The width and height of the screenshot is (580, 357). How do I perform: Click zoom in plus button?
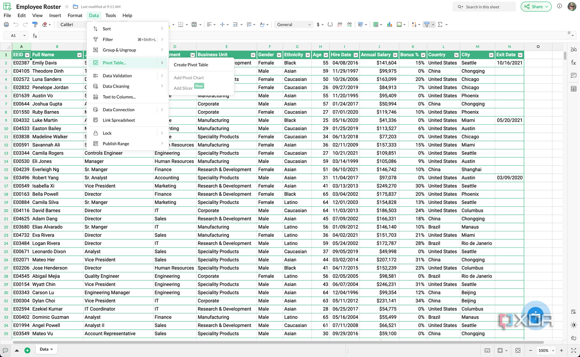561,350
